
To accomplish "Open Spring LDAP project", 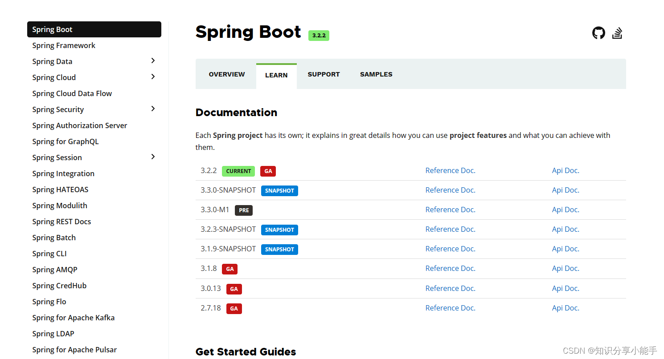I will (x=53, y=334).
